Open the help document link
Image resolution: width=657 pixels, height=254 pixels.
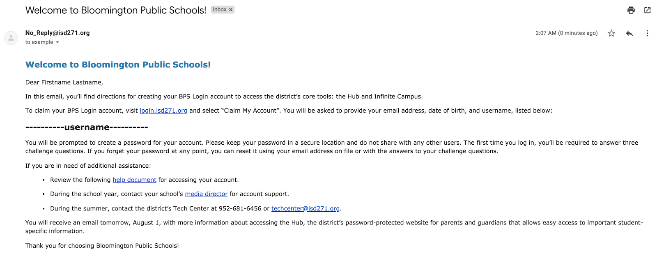pos(134,180)
